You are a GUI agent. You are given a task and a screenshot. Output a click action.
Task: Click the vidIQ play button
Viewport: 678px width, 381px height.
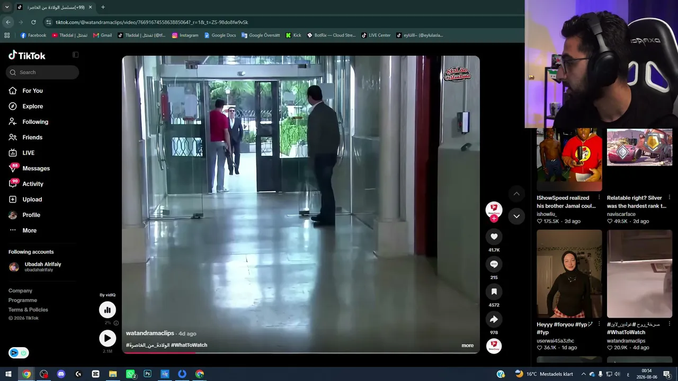pos(108,338)
